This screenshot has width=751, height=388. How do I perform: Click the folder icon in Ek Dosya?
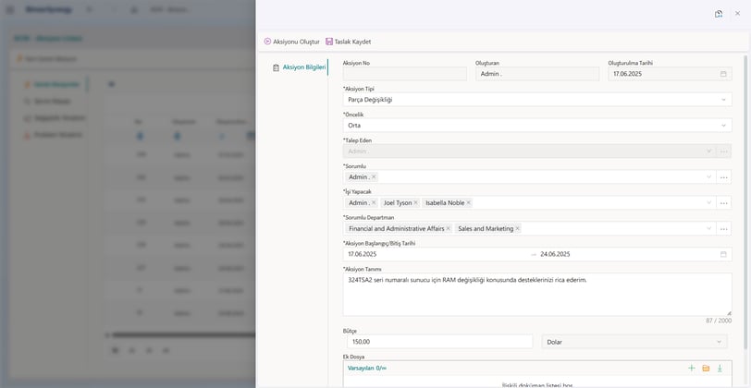coord(706,368)
